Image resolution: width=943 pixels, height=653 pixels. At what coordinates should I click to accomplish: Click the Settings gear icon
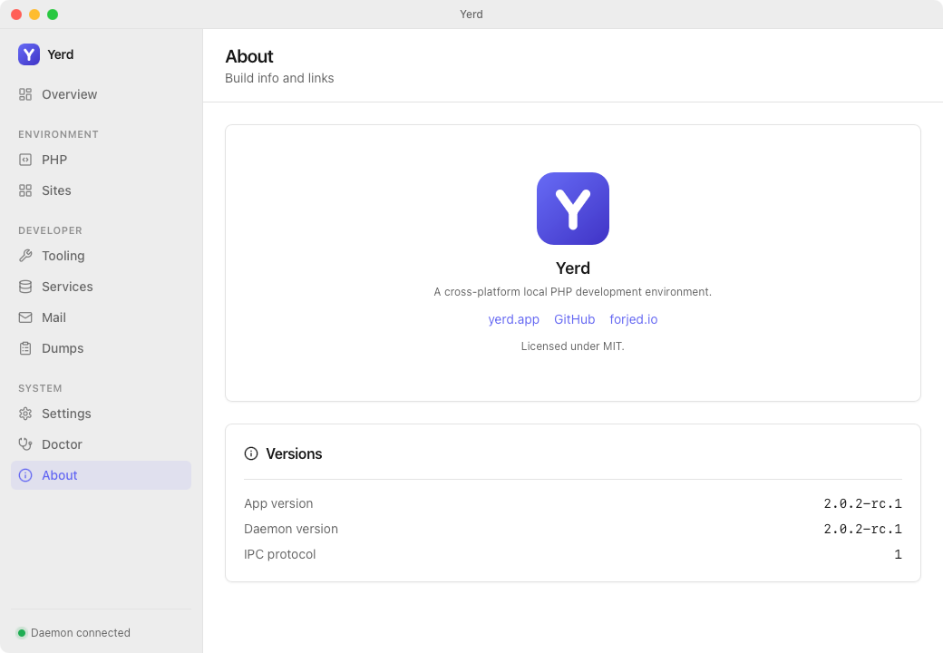[x=25, y=414]
